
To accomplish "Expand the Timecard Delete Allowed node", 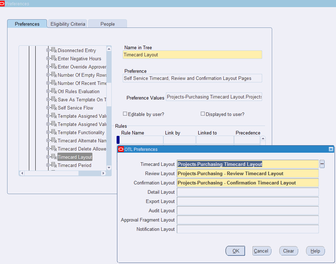I will click(x=48, y=149).
